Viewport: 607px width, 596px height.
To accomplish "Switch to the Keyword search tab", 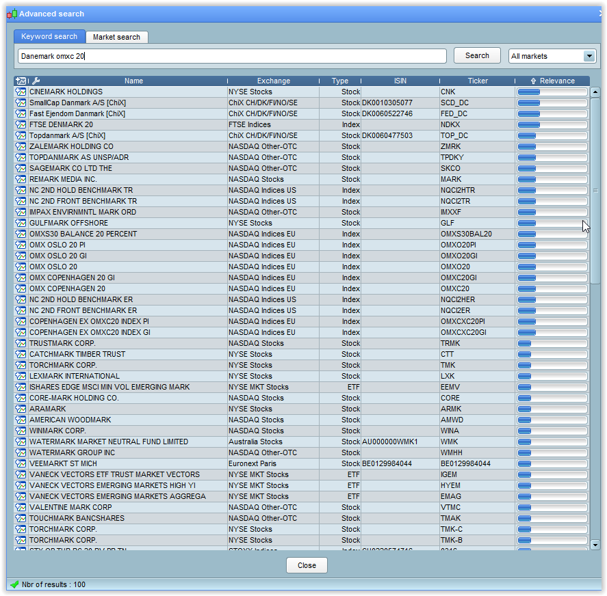I will (49, 36).
